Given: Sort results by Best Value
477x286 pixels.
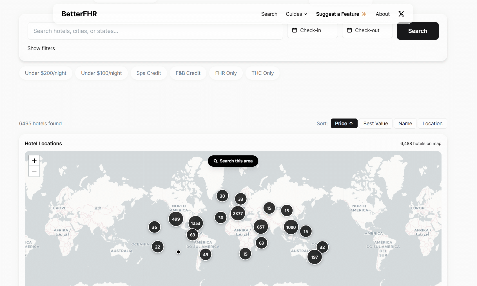Looking at the screenshot, I should pos(375,124).
